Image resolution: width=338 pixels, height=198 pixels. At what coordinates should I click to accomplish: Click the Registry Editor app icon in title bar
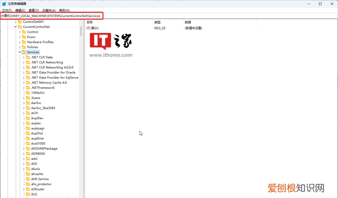point(4,4)
